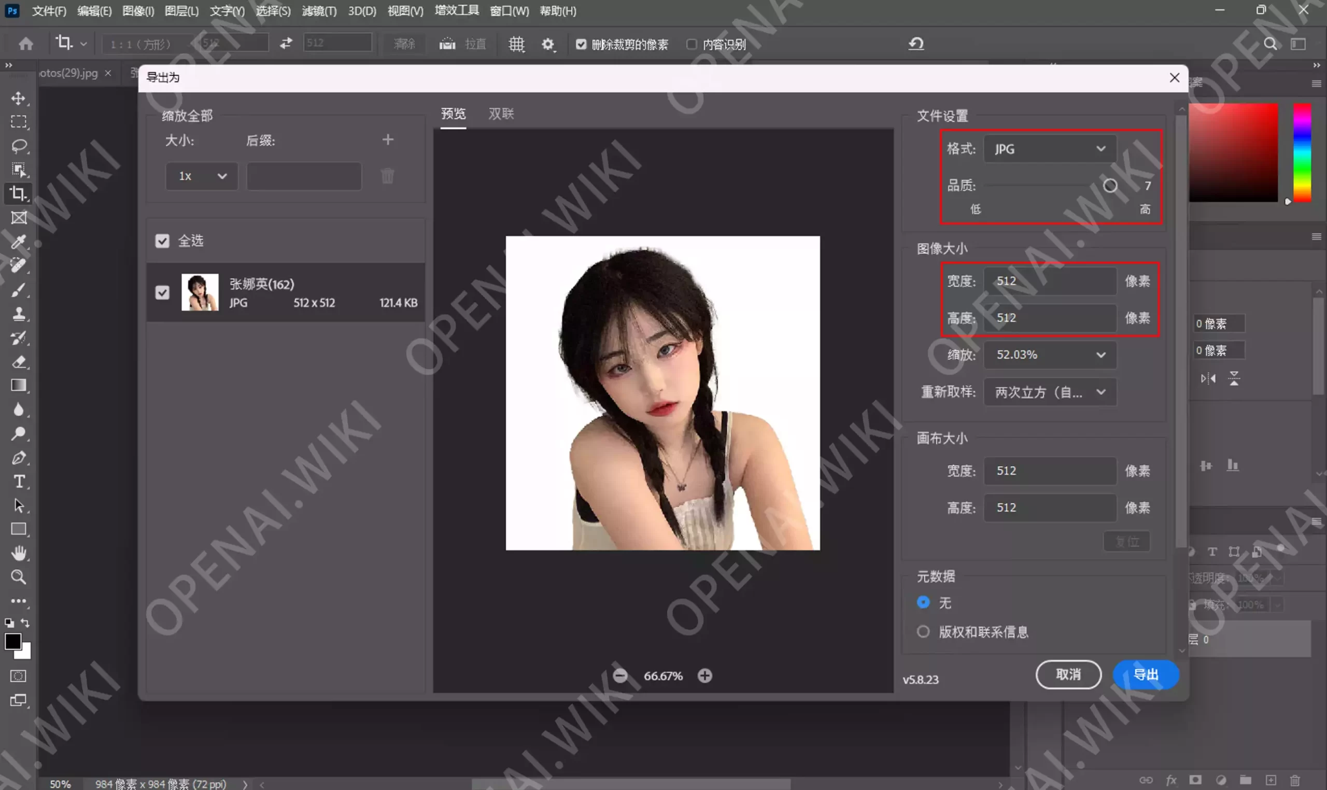The image size is (1327, 790).
Task: Open crop overlay grid options
Action: click(x=516, y=44)
